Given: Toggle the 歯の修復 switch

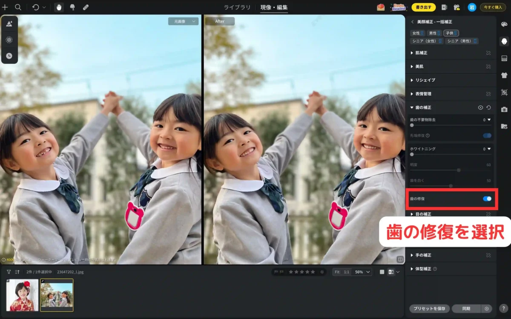Looking at the screenshot, I should pos(487,199).
